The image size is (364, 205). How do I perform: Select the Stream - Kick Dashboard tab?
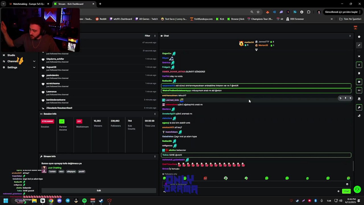coord(74,4)
